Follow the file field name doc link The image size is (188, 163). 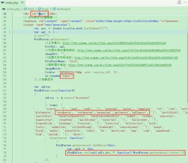pyautogui.click(x=126, y=57)
